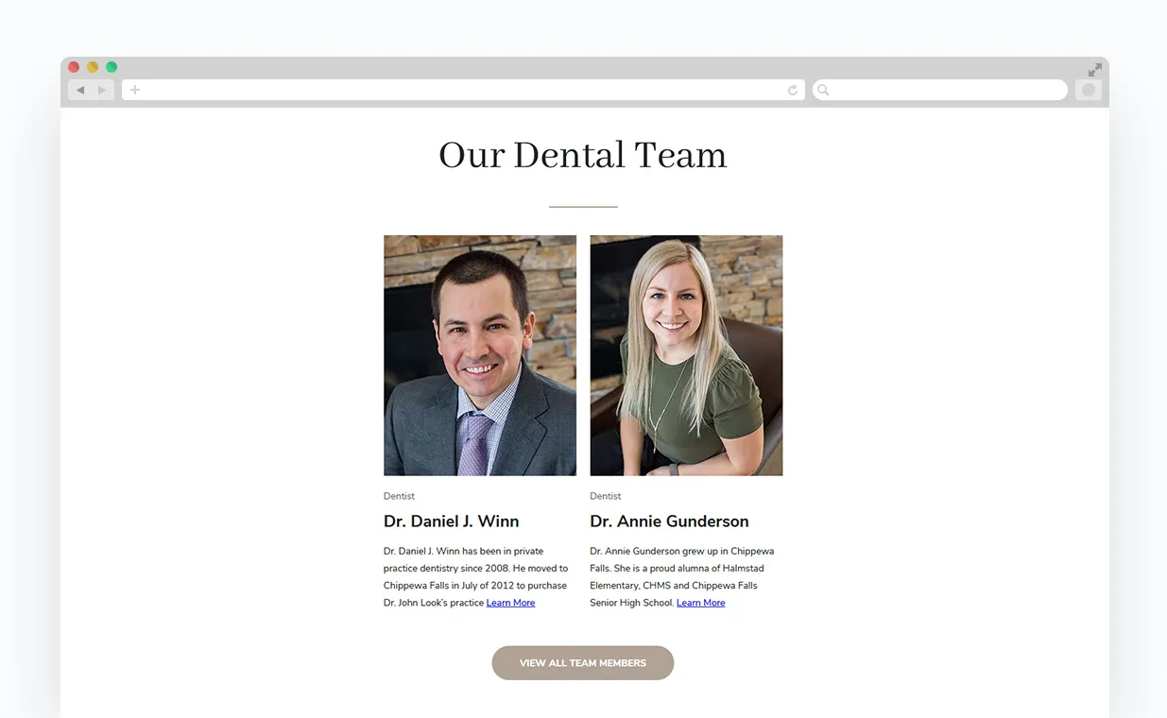Screen dimensions: 1167x718
Task: Select the Dr. Annie Gunderson name heading
Action: 669,521
